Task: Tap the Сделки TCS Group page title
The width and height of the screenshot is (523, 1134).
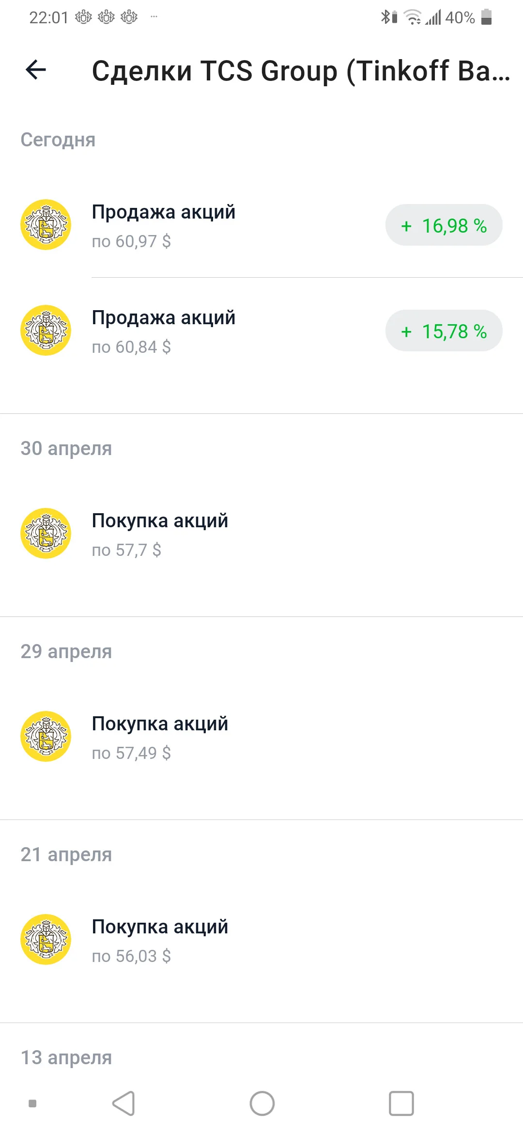Action: point(301,71)
